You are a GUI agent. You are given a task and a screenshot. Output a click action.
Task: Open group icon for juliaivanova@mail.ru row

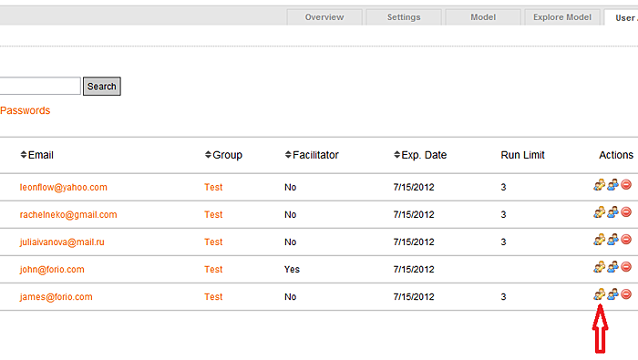click(x=612, y=240)
